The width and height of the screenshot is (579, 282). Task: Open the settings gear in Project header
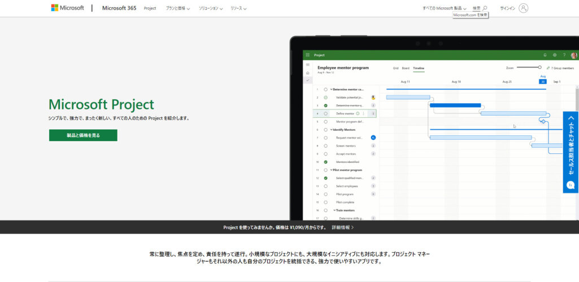pyautogui.click(x=554, y=55)
